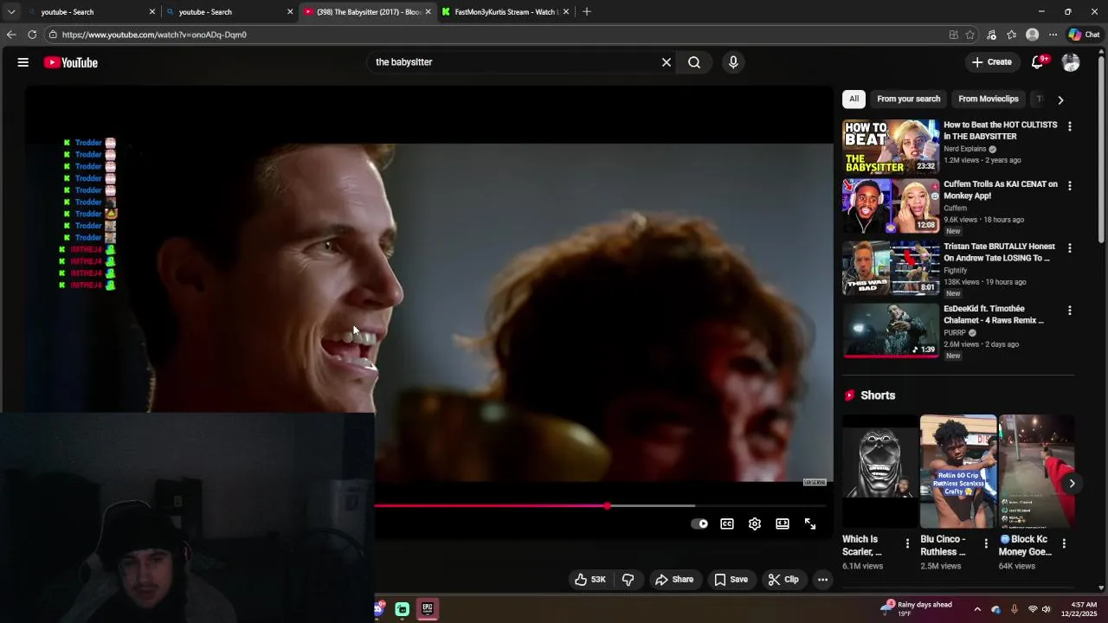Screen dimensions: 1108x623
Task: Toggle subtitles with the CC button
Action: pos(727,523)
